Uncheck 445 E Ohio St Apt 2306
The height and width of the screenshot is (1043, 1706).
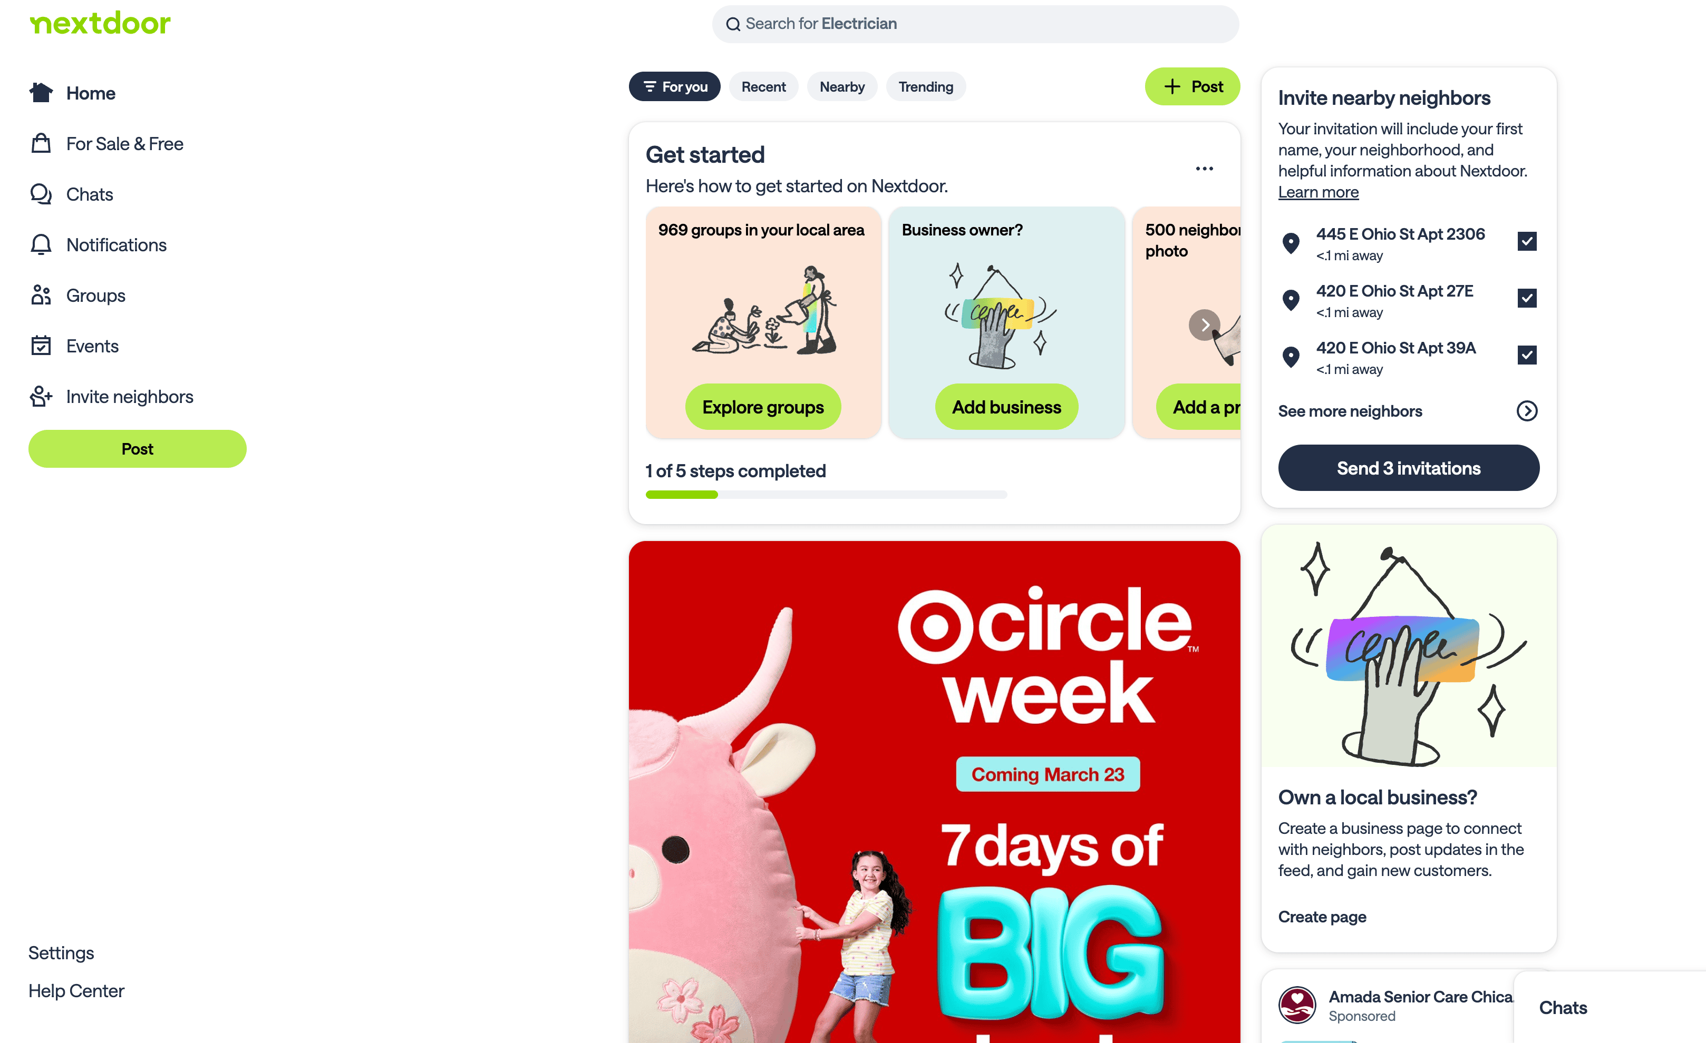tap(1527, 241)
